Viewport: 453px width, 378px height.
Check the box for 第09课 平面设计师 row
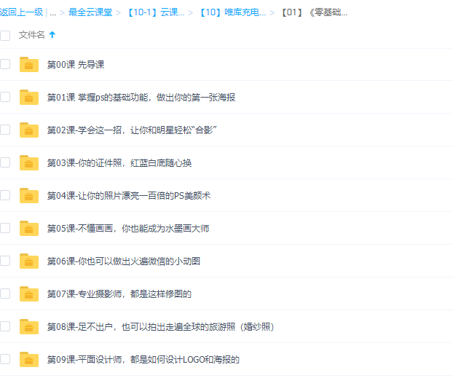point(5,359)
